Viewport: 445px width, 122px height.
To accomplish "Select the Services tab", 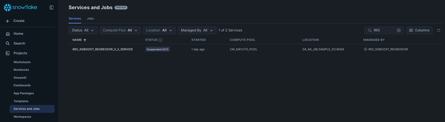I will pos(75,19).
